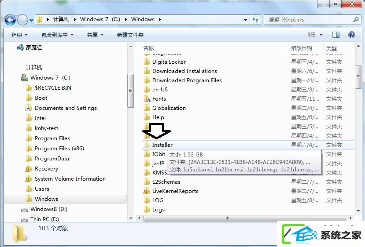
Task: Select the Logs folder
Action: 159,210
